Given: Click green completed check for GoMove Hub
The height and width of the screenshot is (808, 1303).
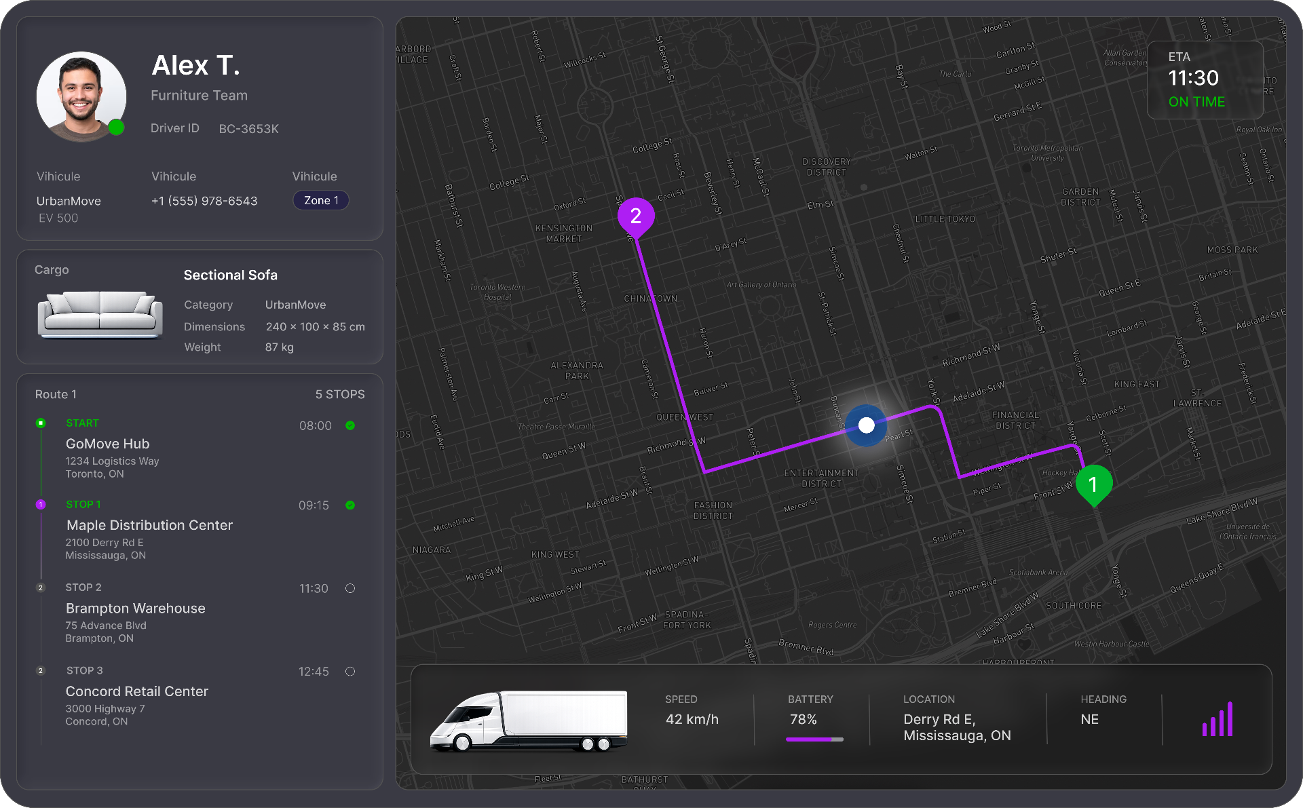Looking at the screenshot, I should [x=350, y=426].
